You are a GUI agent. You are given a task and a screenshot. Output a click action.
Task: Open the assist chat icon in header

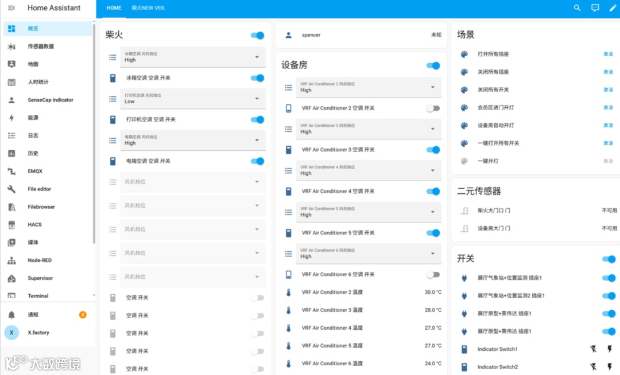(595, 8)
